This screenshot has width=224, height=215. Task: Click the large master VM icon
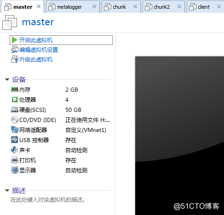click(x=10, y=22)
